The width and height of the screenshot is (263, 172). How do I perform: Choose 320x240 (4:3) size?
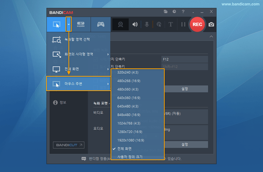(138, 72)
